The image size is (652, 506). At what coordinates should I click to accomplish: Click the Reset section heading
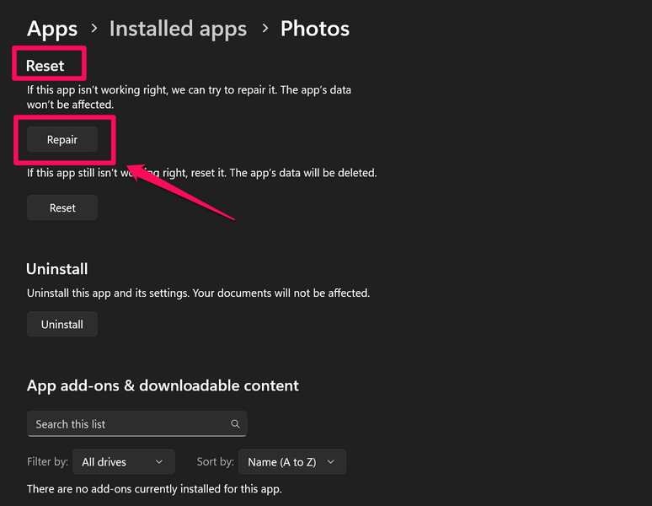(x=45, y=66)
